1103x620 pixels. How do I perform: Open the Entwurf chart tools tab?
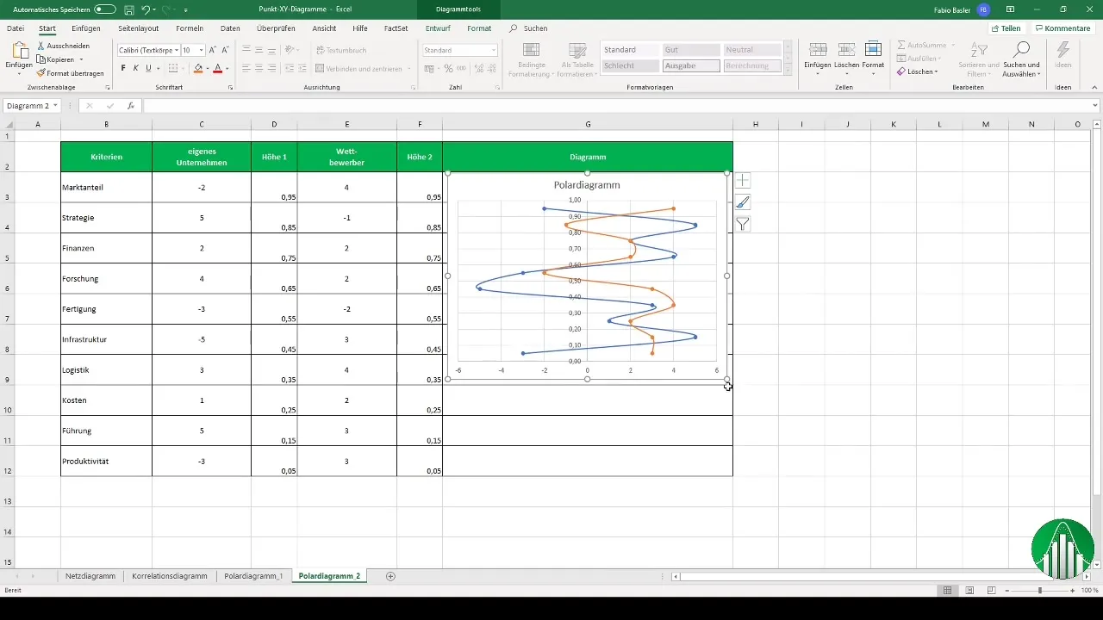point(438,28)
